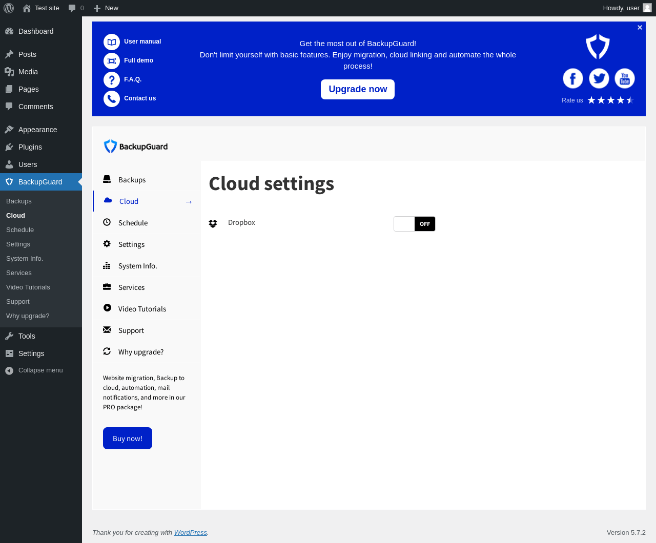Click the BackupGuard logo in plugin header
Image resolution: width=656 pixels, height=543 pixels.
point(136,147)
